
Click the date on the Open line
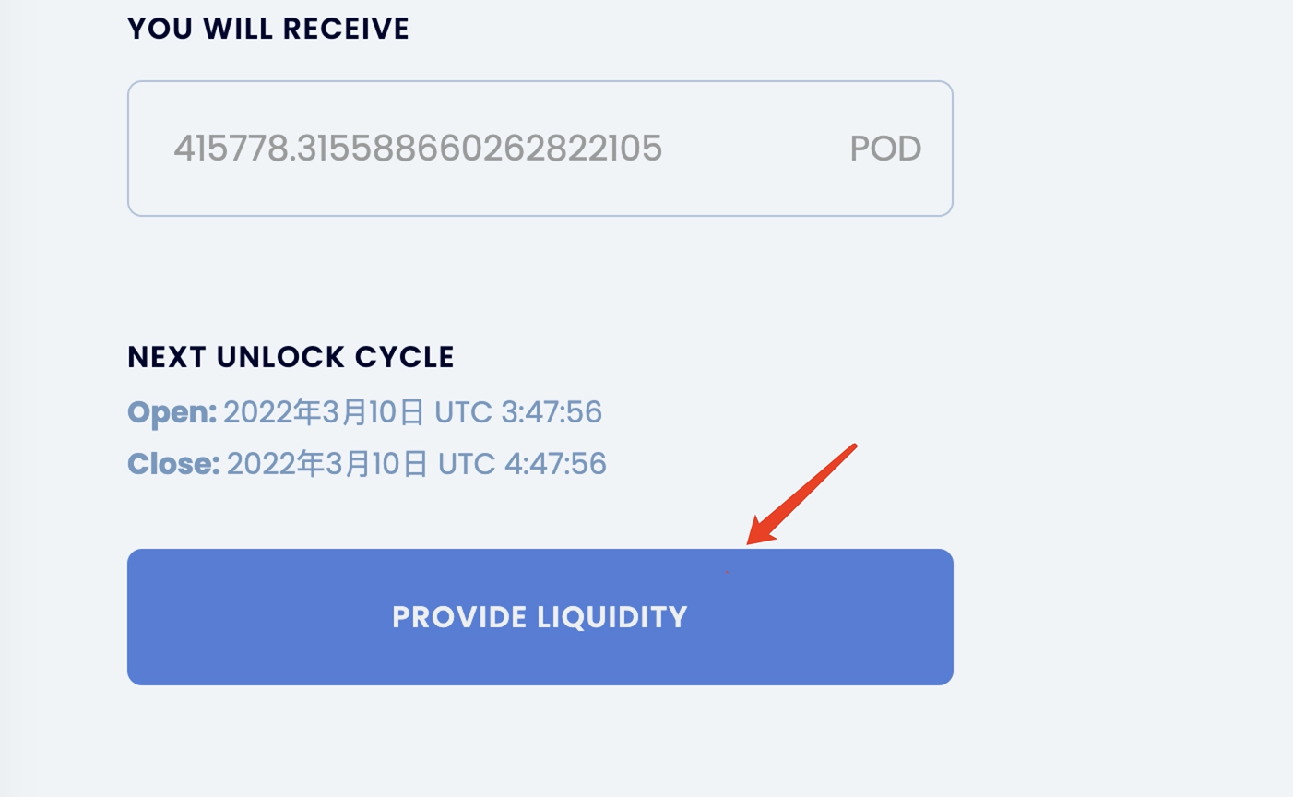[x=324, y=412]
